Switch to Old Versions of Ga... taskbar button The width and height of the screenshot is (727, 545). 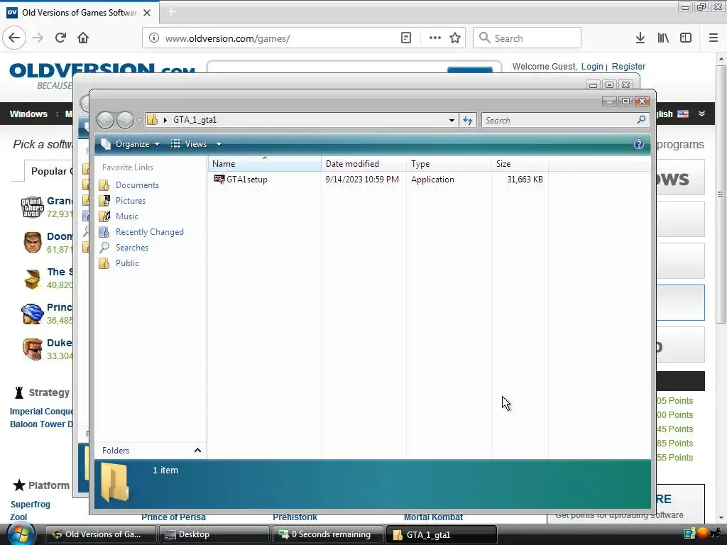(99, 534)
